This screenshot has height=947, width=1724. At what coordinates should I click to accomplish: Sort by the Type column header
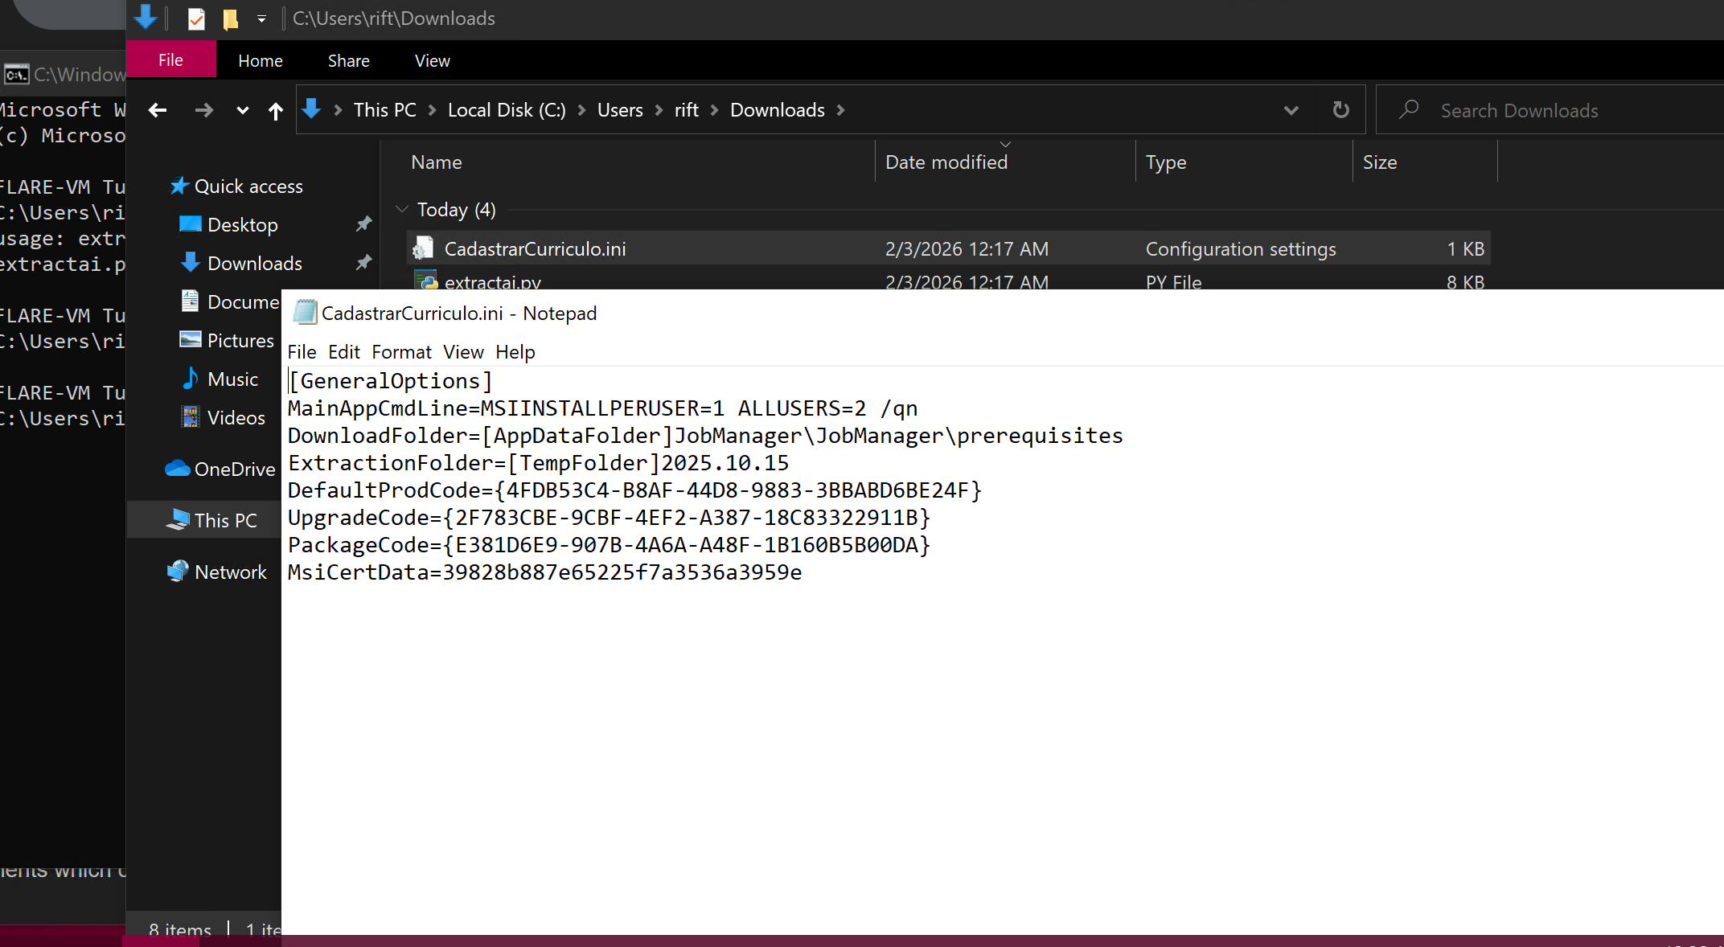[x=1166, y=162]
